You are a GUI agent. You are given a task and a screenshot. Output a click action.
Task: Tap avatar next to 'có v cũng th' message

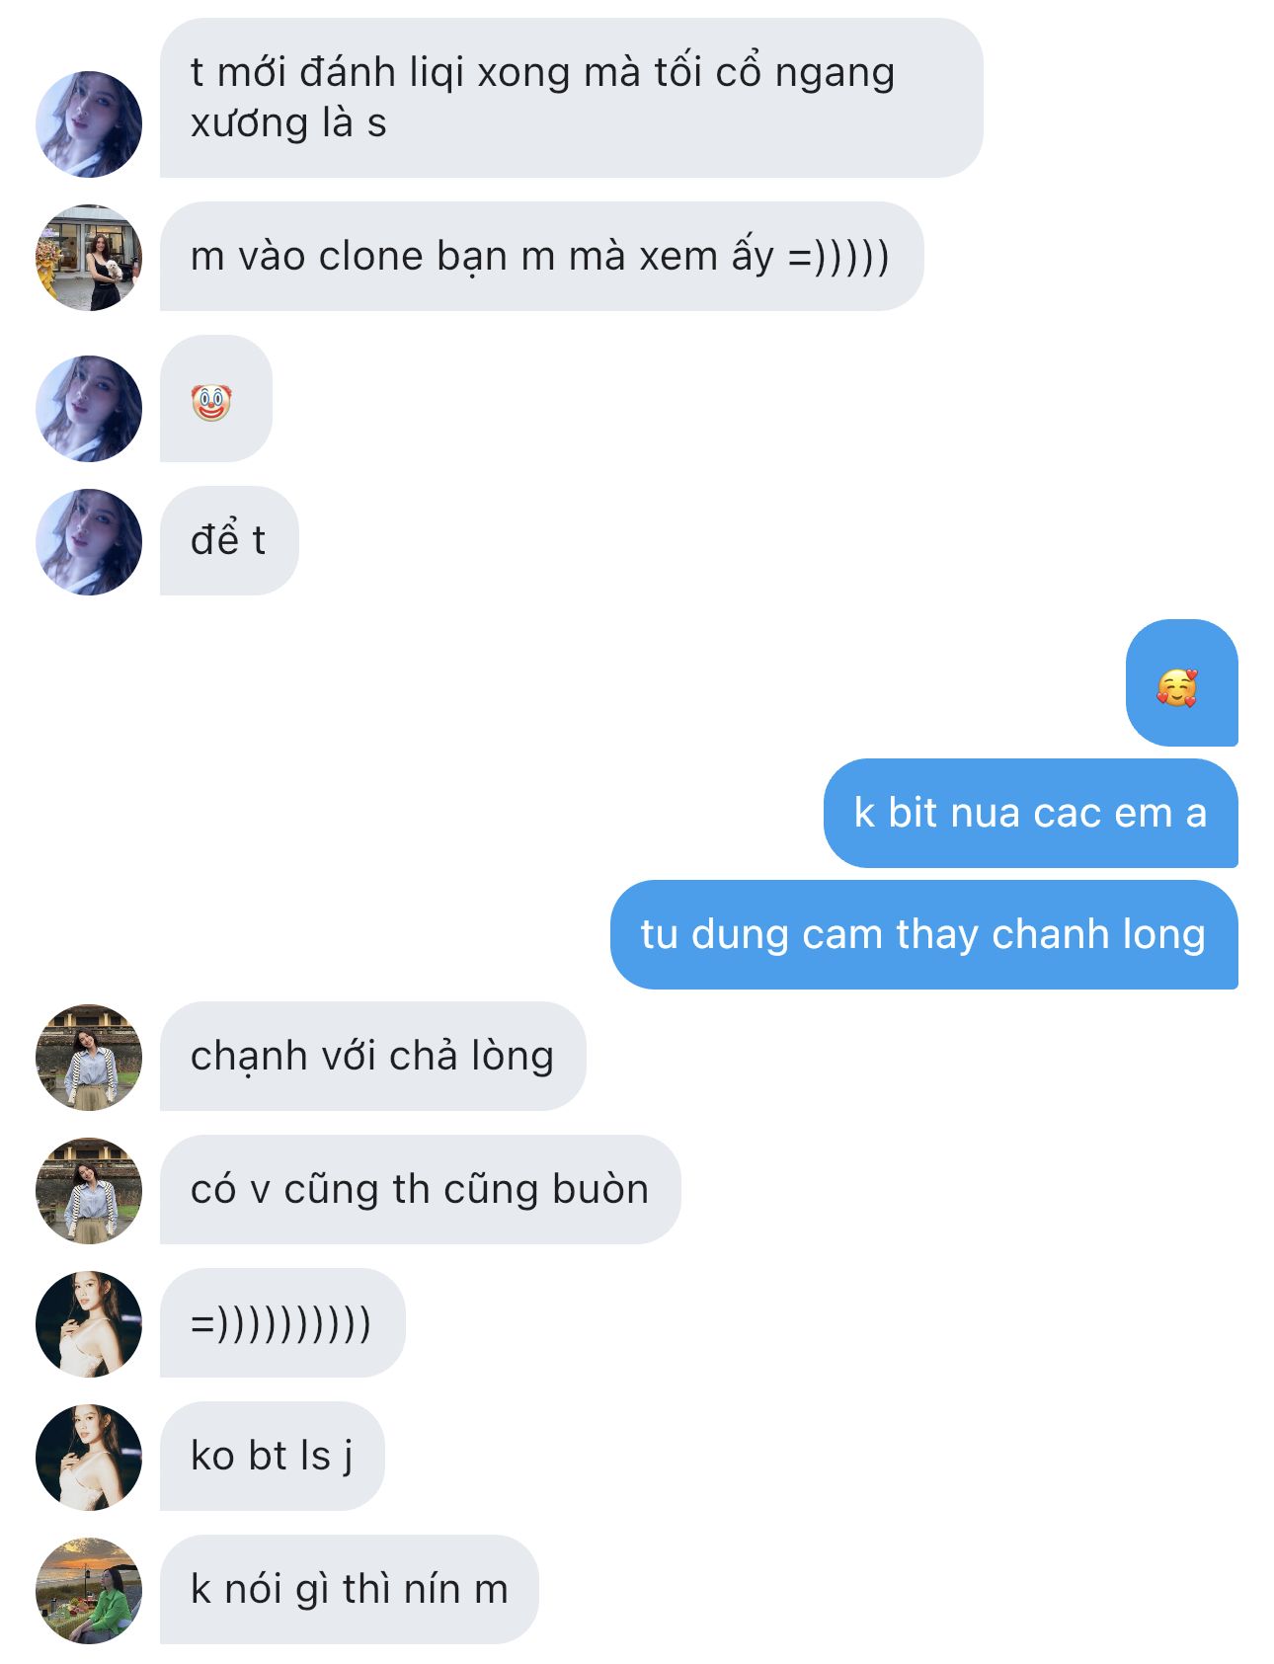click(x=89, y=1191)
